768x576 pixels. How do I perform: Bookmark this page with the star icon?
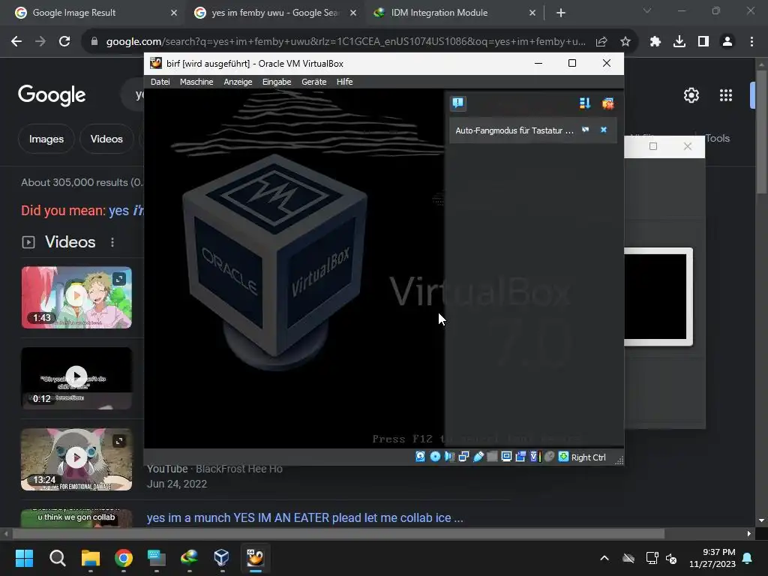click(x=625, y=42)
